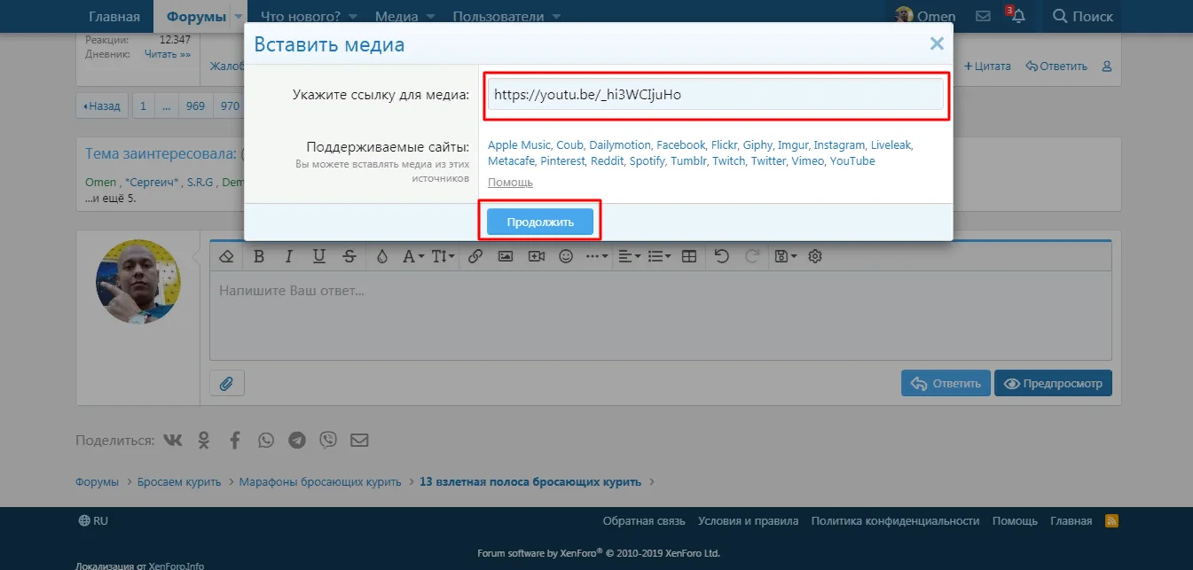Open the smilies picker

[x=566, y=256]
